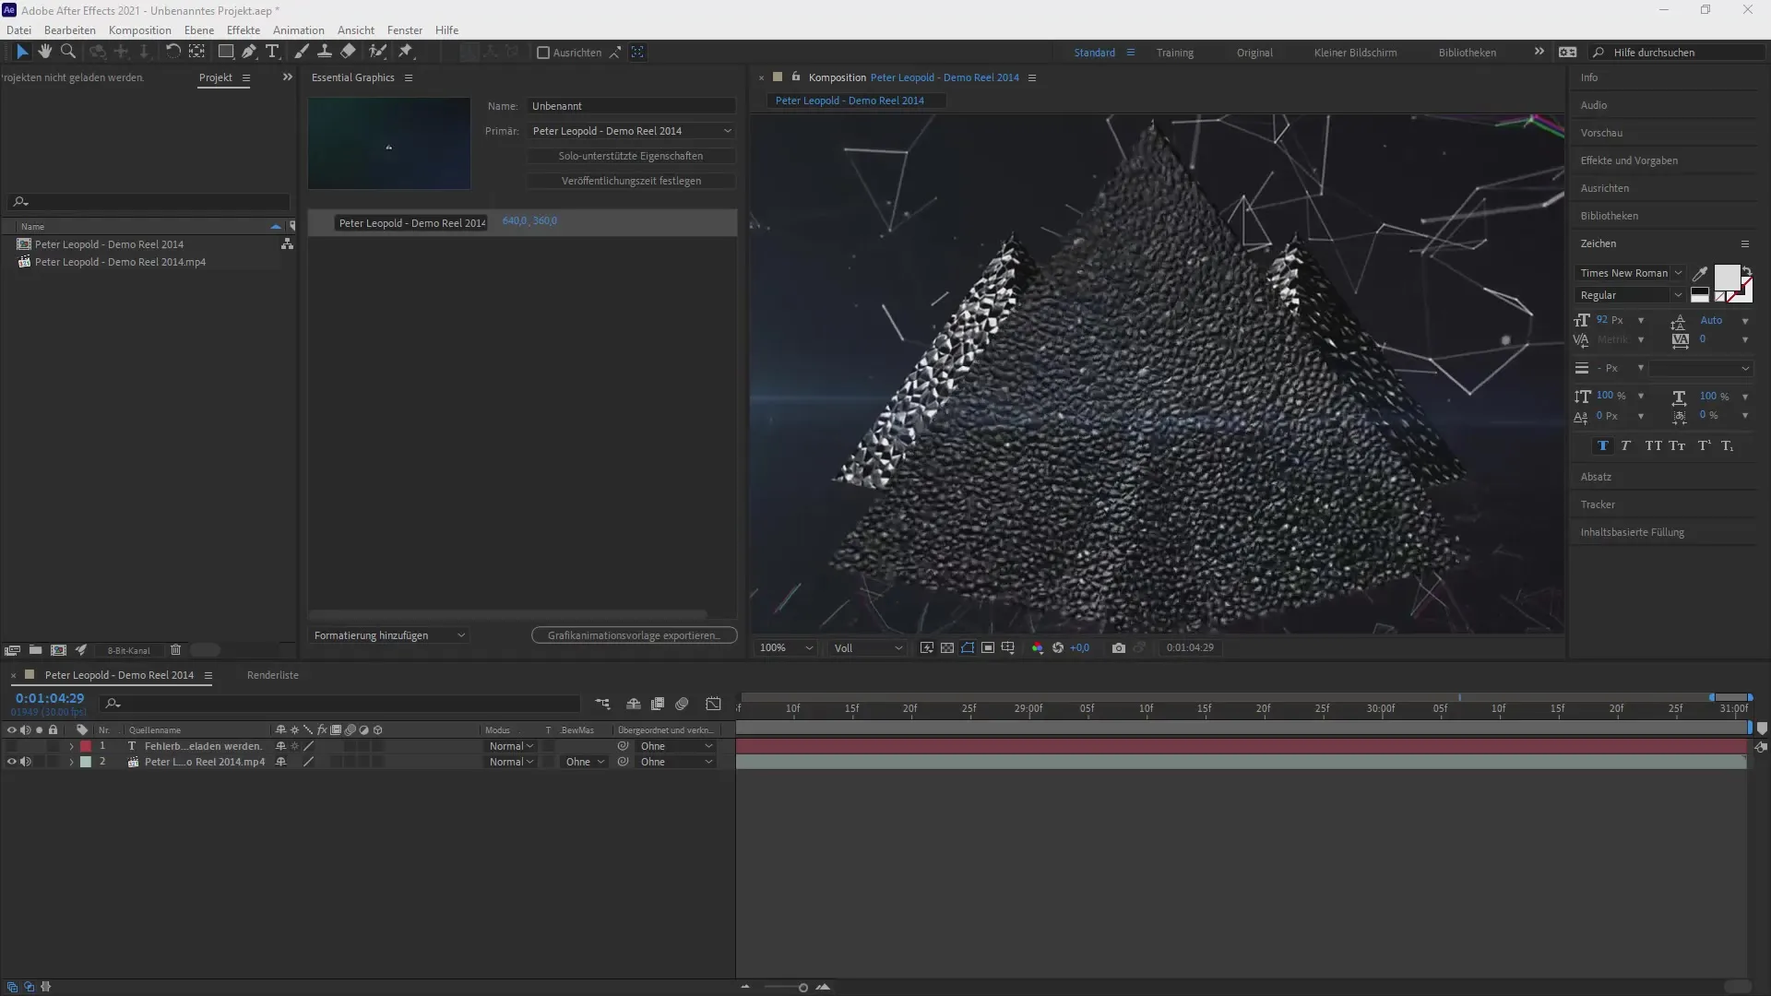The width and height of the screenshot is (1771, 996).
Task: Create a new folder in Project panel
Action: tap(35, 650)
